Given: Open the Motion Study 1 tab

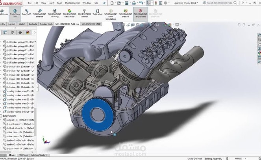Looking at the screenshot, I should pyautogui.click(x=39, y=155).
